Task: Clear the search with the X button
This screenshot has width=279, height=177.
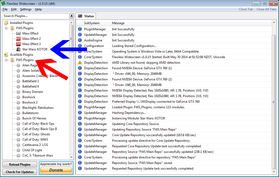Action: click(72, 16)
